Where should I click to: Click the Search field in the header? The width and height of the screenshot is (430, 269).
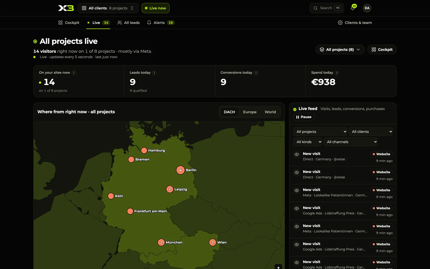pyautogui.click(x=327, y=8)
